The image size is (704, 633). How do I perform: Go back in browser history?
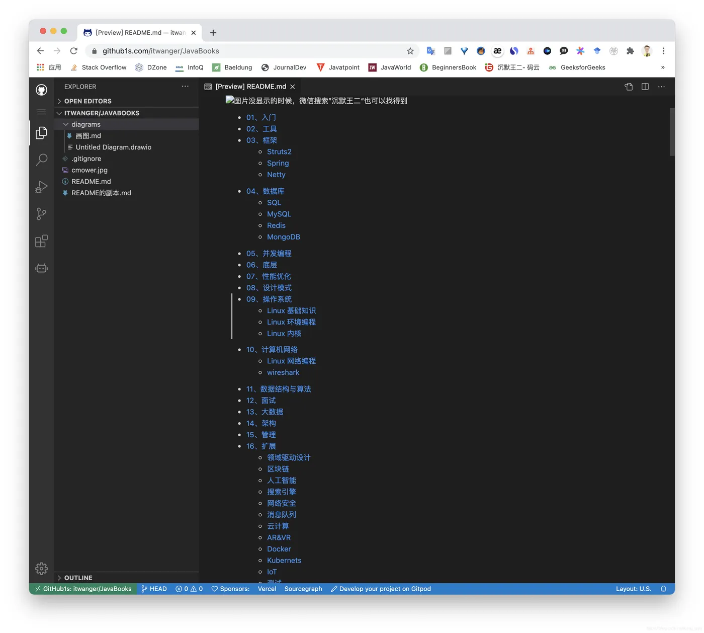point(41,51)
